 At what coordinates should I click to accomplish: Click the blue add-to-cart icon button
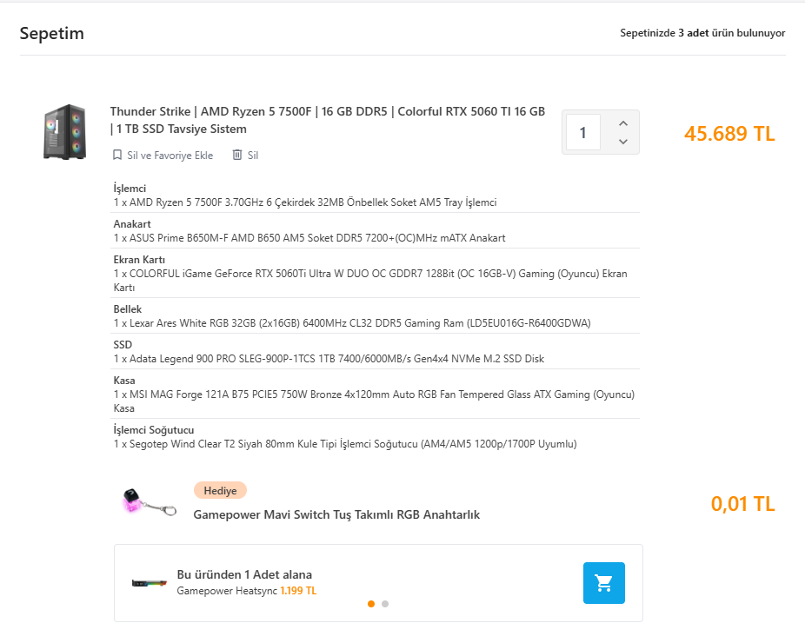(603, 583)
